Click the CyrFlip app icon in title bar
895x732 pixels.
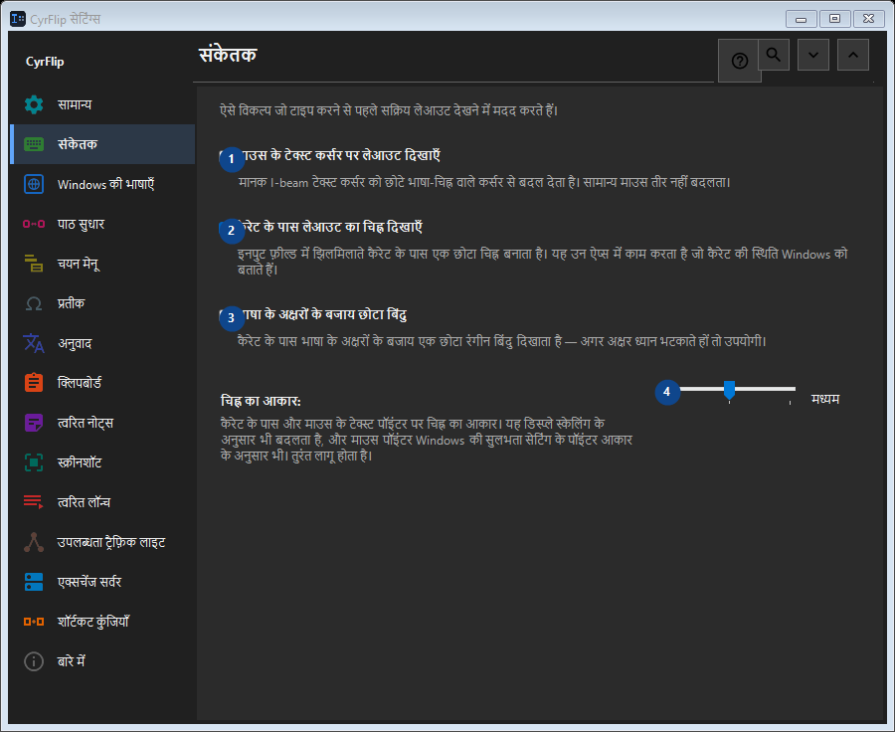pyautogui.click(x=18, y=19)
